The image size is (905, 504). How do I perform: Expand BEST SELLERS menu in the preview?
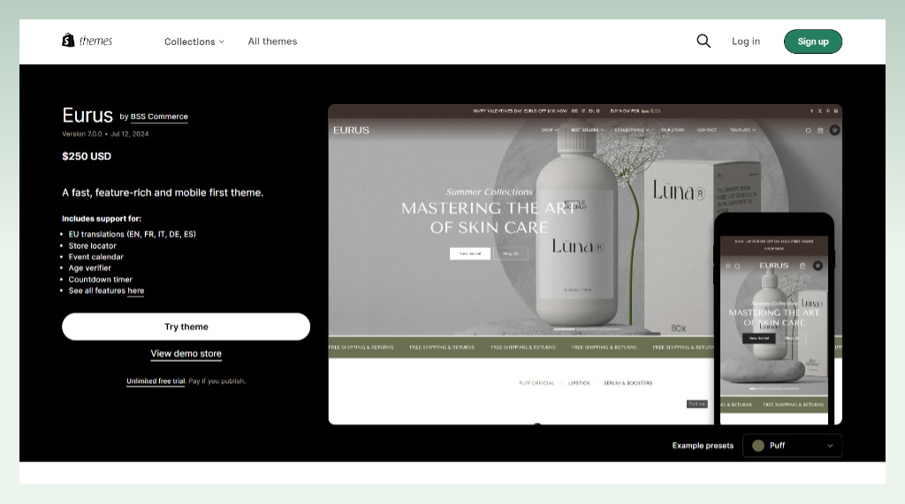587,130
